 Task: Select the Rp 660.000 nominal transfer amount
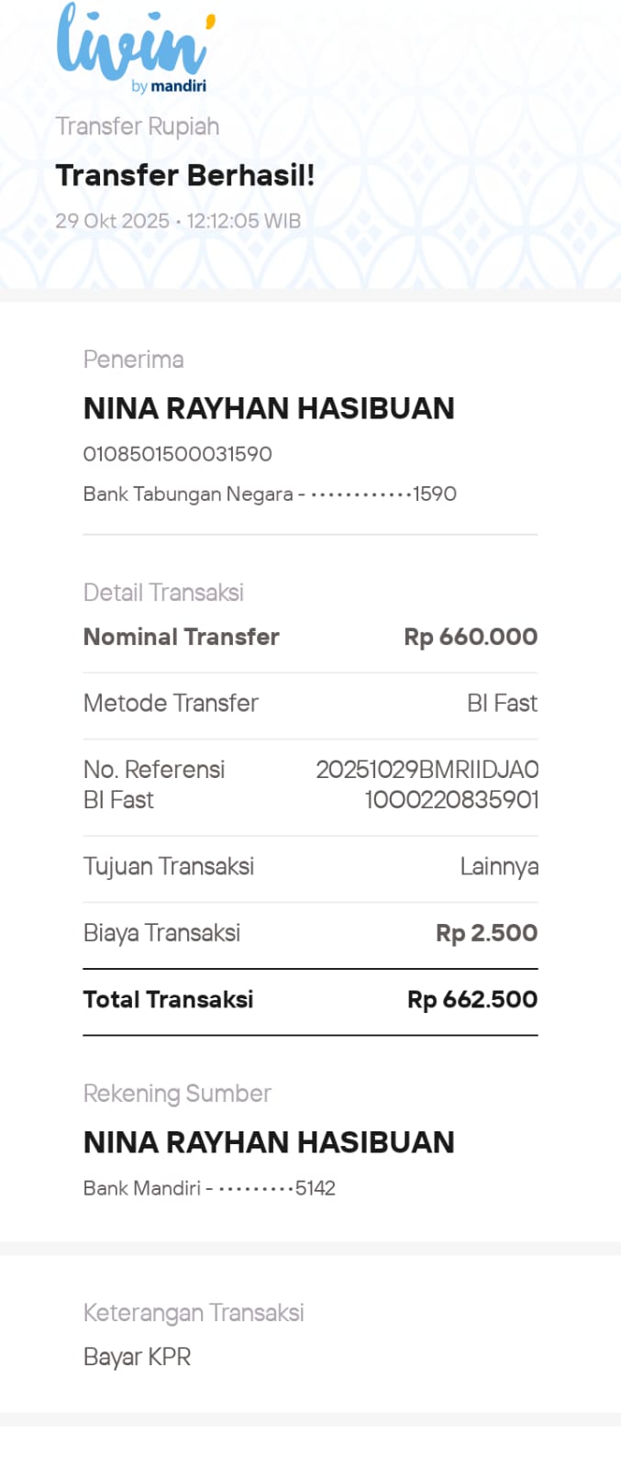(x=471, y=637)
